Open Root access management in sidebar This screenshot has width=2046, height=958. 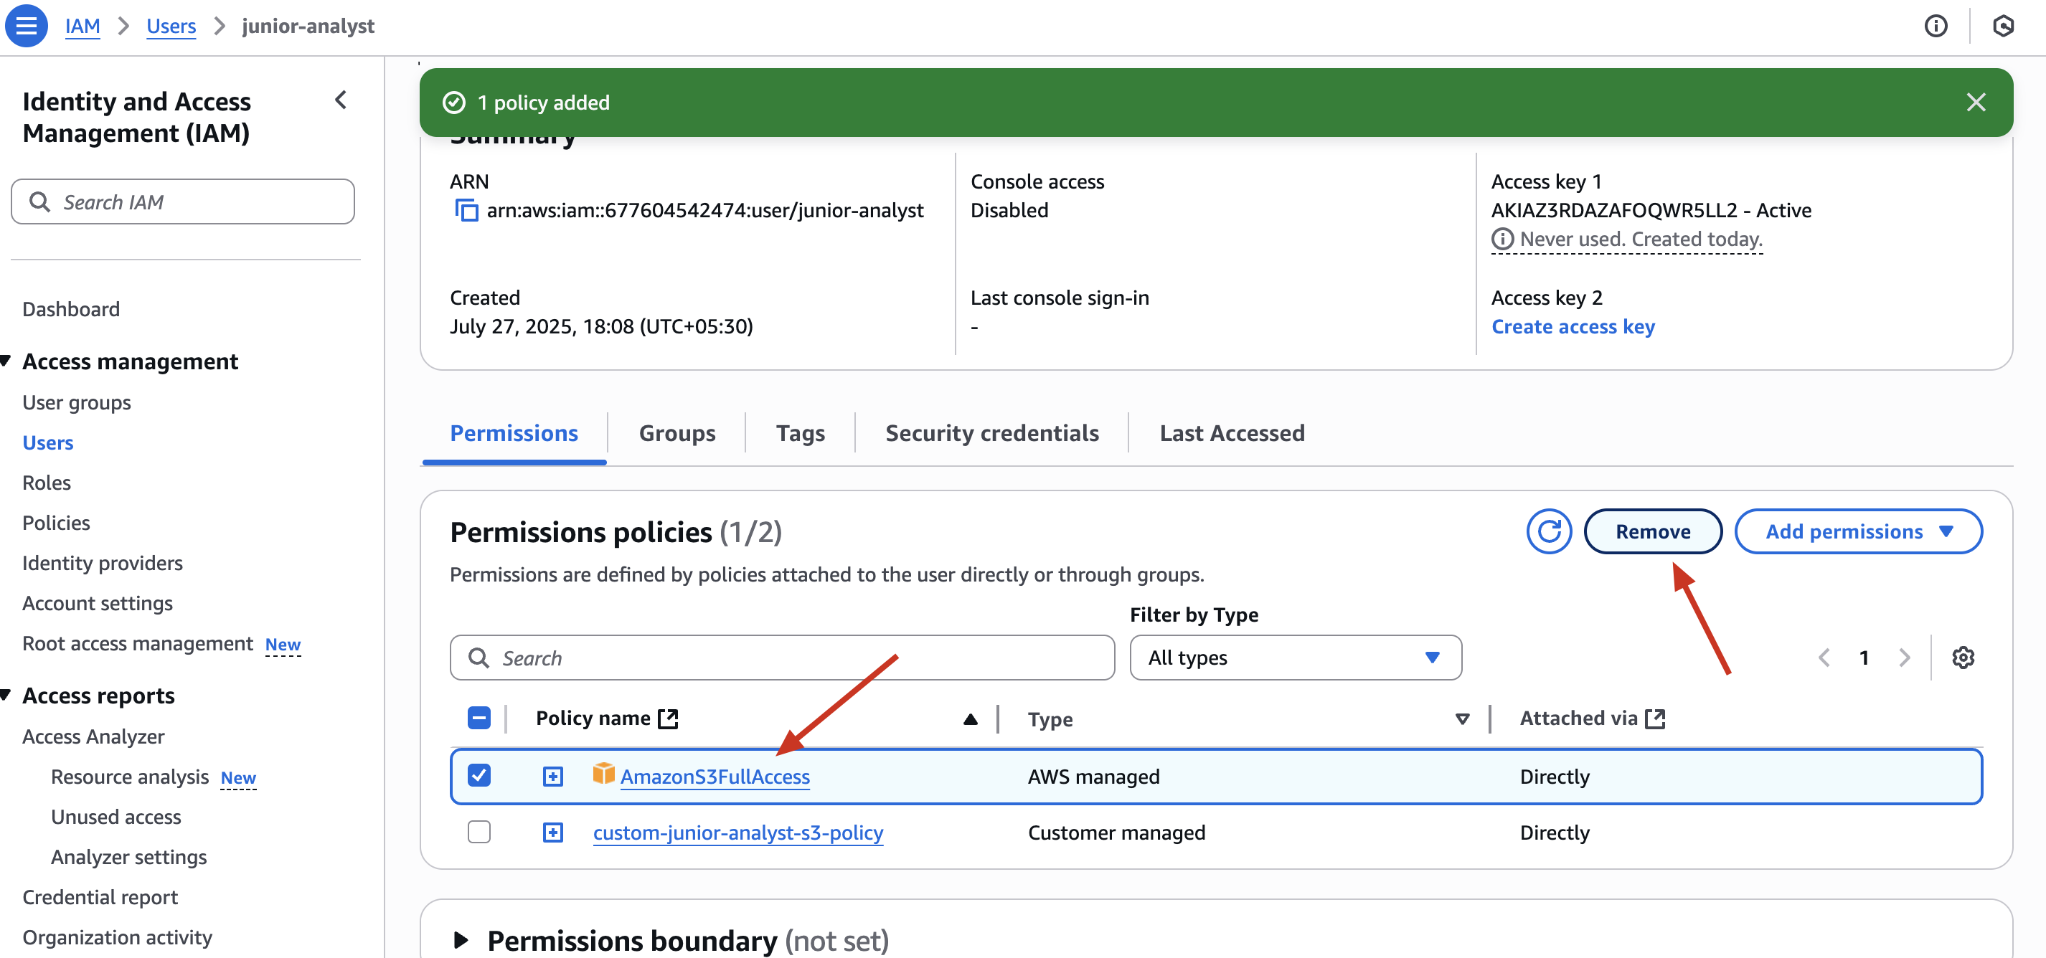tap(138, 643)
